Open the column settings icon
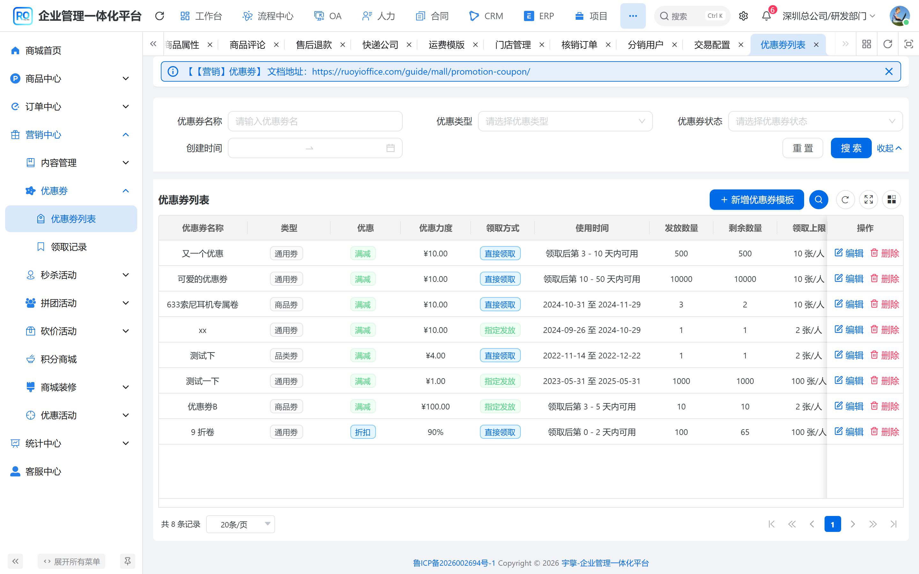 coord(891,199)
